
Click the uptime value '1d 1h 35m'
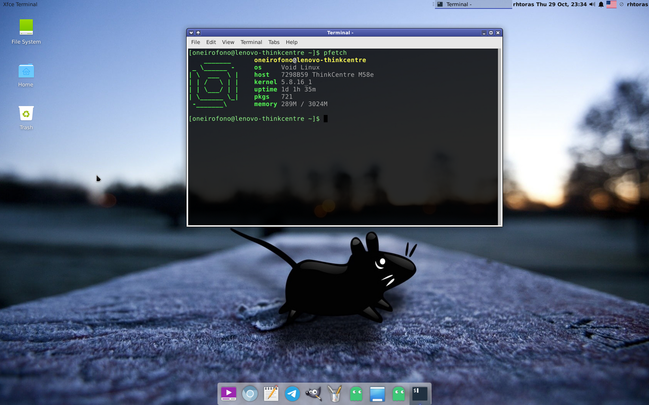(x=299, y=89)
